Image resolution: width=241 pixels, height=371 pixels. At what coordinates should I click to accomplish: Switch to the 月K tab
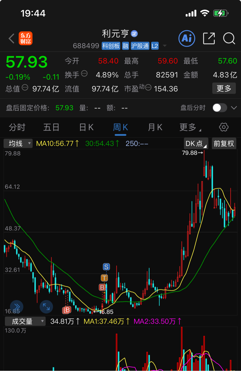pyautogui.click(x=155, y=127)
